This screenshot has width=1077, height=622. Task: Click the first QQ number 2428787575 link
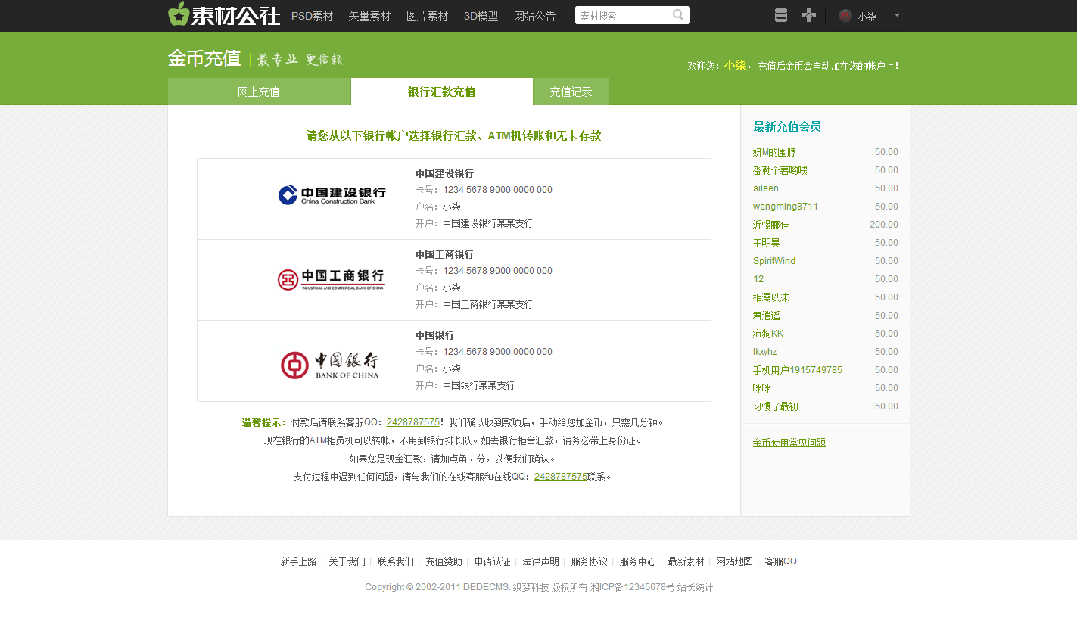pos(413,422)
